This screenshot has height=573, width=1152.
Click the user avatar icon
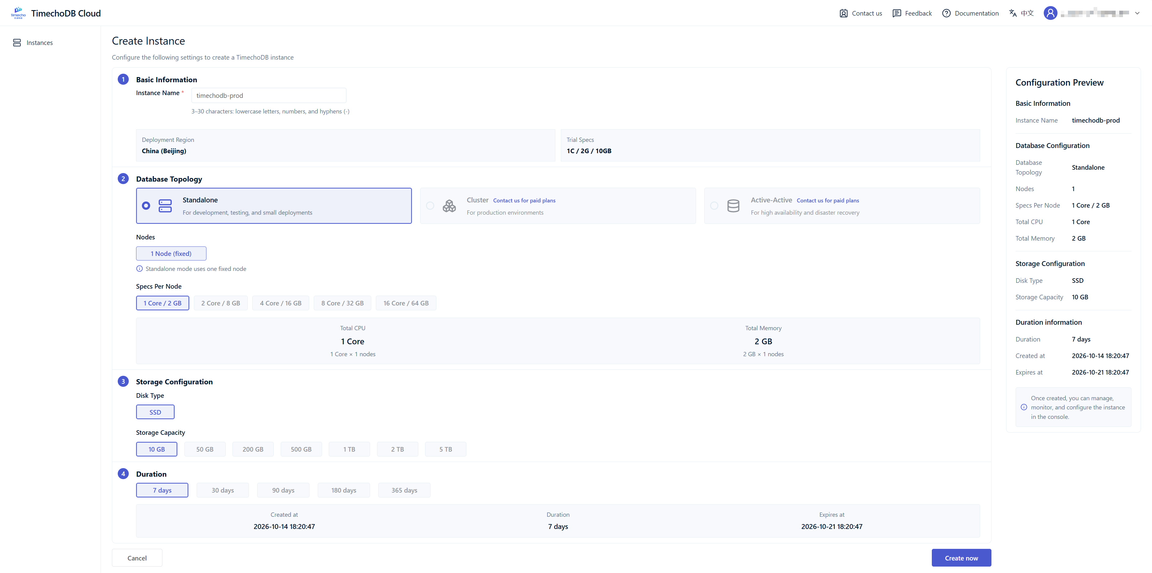coord(1050,13)
